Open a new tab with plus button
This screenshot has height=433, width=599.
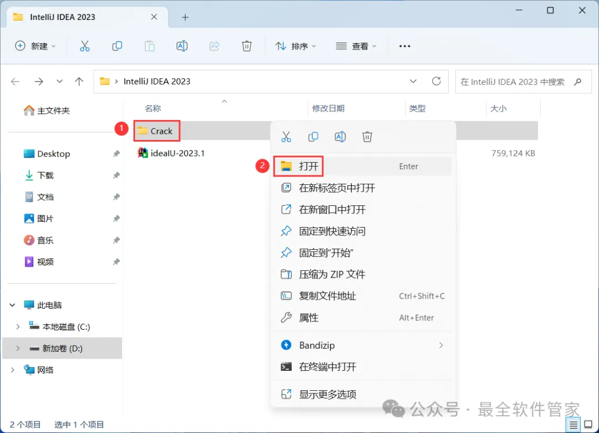point(185,17)
